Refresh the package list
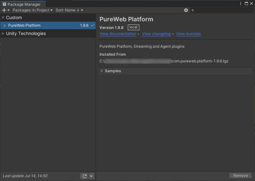The image size is (255, 181). point(84,176)
